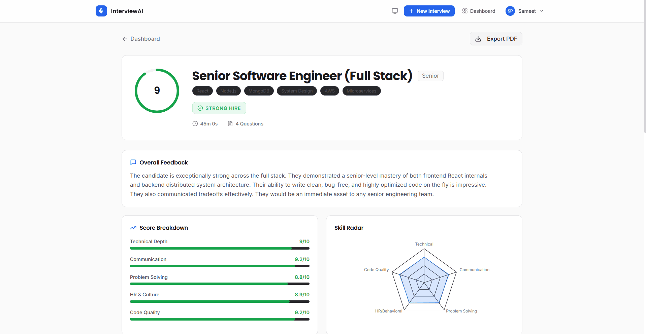Image resolution: width=646 pixels, height=334 pixels.
Task: Click the page's vertical scrollbar
Action: 644,67
